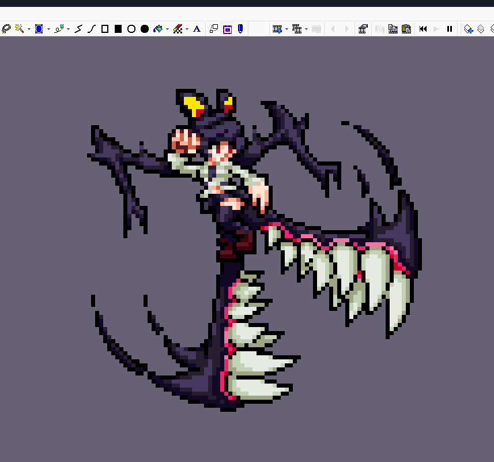Select the paint bucket fill tool

point(158,29)
